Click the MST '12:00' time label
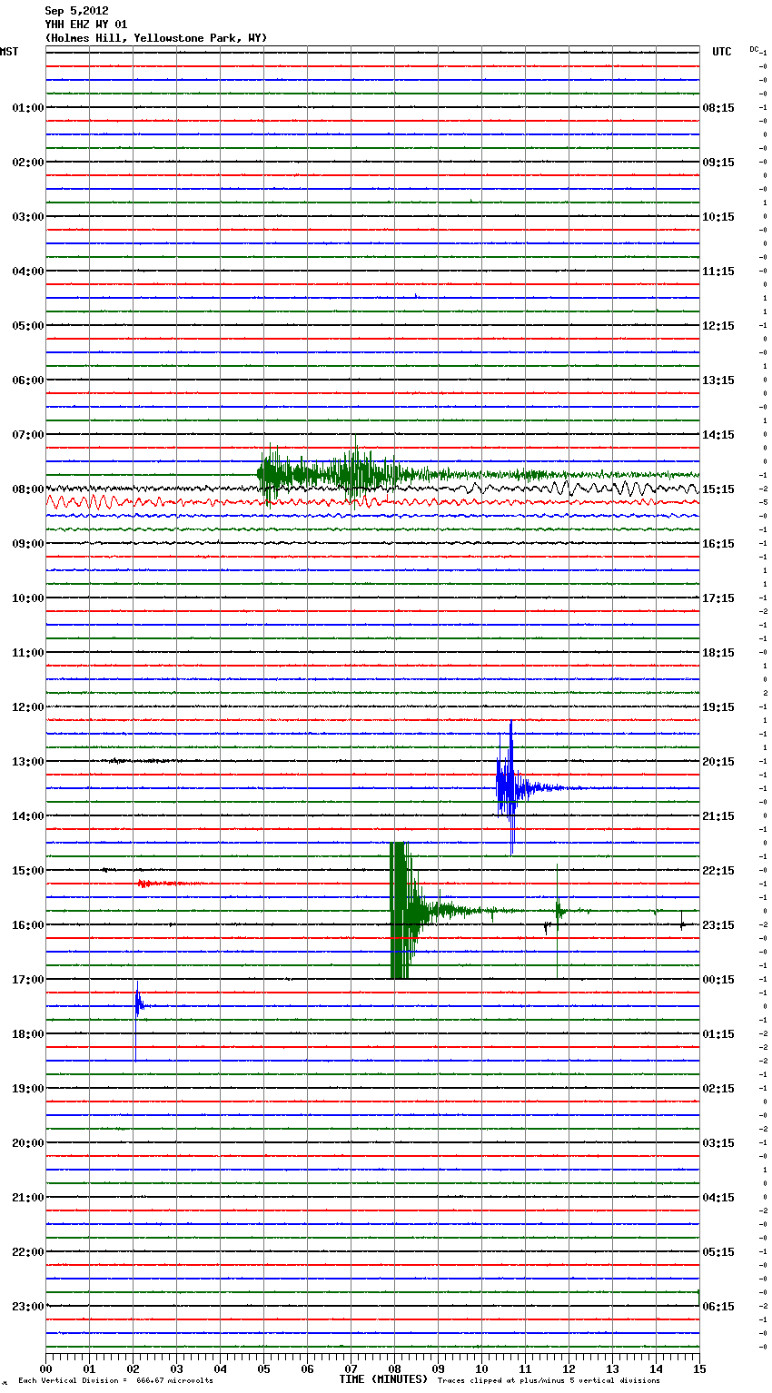This screenshot has width=772, height=1393. (28, 707)
